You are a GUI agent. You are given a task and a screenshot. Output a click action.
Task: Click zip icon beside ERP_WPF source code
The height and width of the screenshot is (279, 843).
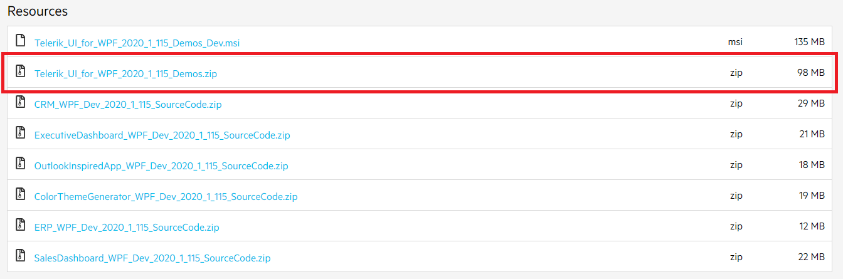tap(21, 225)
